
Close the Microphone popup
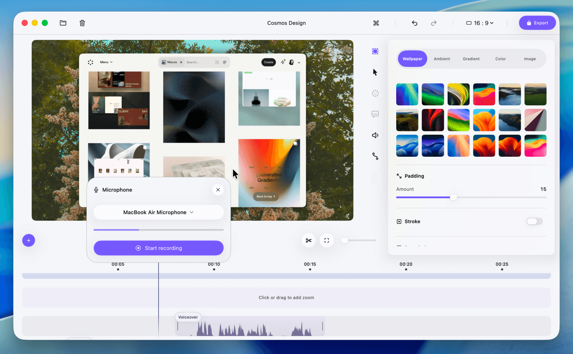(x=218, y=189)
